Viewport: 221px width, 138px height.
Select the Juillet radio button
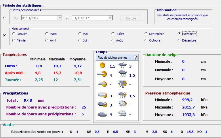[x=113, y=34]
